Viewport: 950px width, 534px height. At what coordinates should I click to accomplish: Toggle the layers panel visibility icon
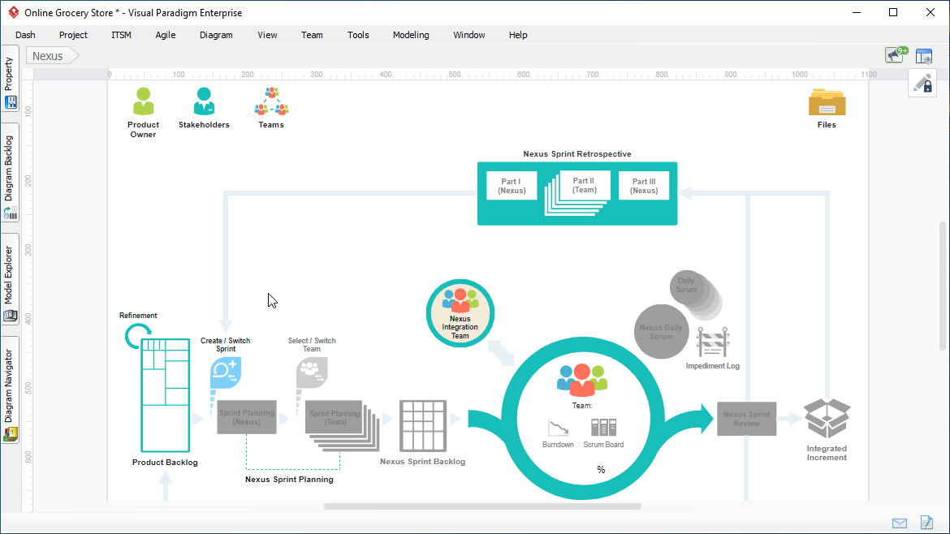tap(924, 55)
